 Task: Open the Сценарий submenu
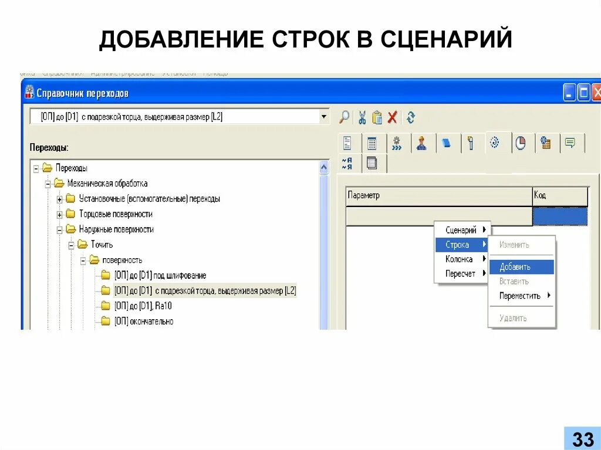[x=462, y=230]
